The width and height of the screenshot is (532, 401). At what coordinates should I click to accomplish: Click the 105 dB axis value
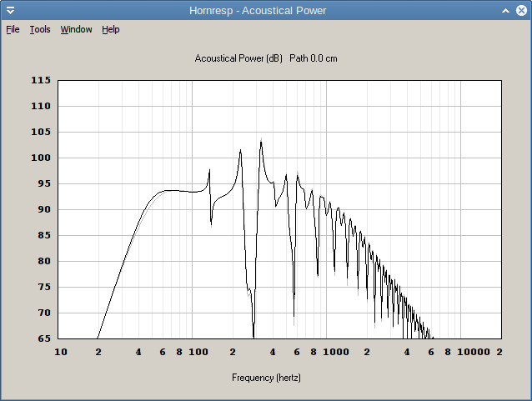pyautogui.click(x=41, y=132)
